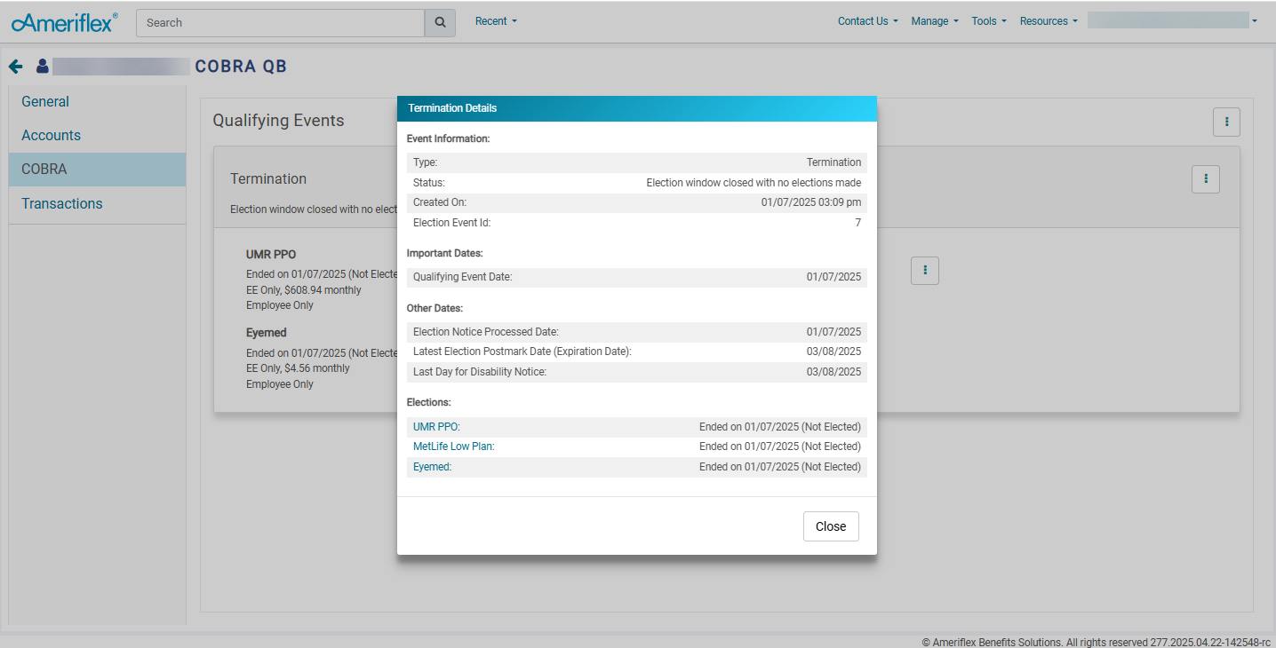Open Qualifying Events three-dot menu
Screen dimensions: 1276x648
[x=1226, y=122]
